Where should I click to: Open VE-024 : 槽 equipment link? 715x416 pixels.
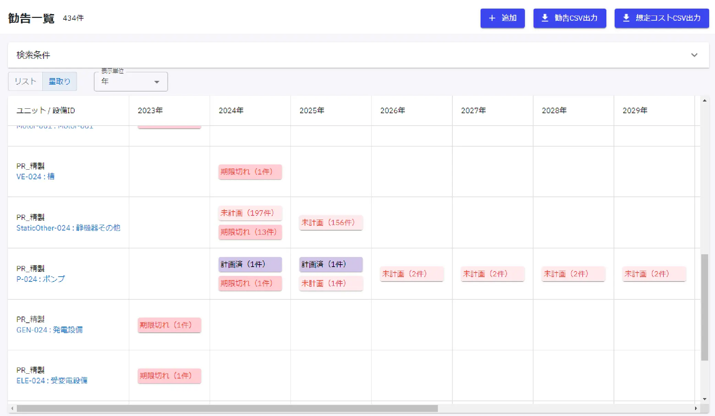tap(35, 177)
